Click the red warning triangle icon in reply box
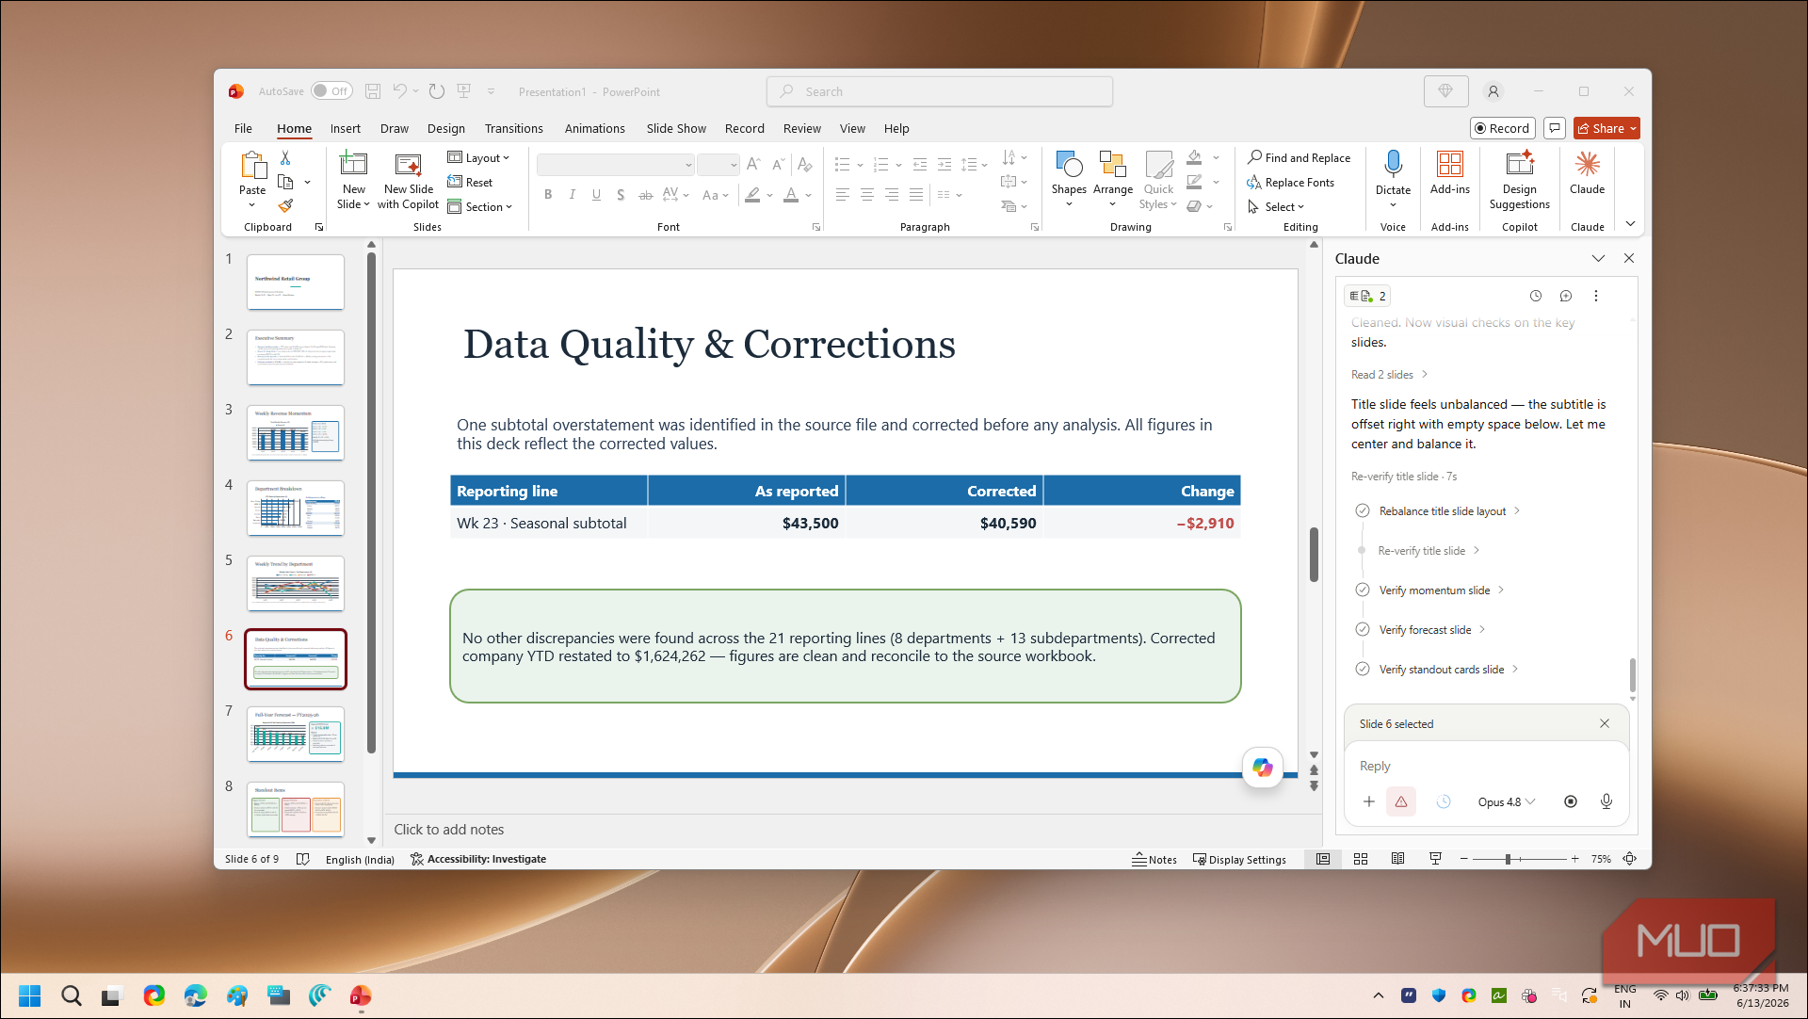The width and height of the screenshot is (1808, 1019). pos(1401,801)
